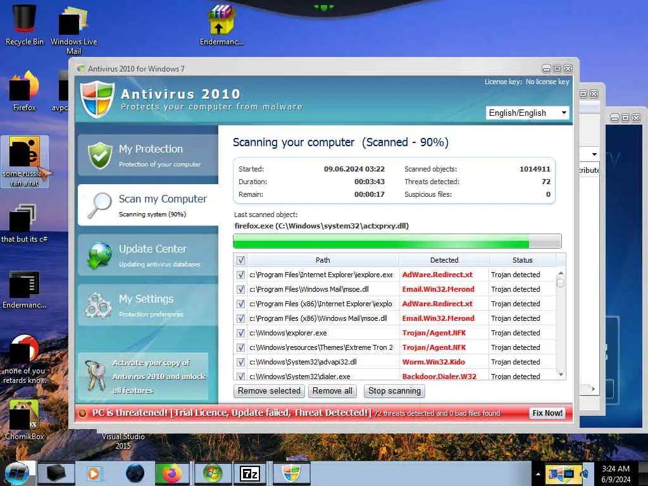Image resolution: width=648 pixels, height=486 pixels.
Task: Select the 'that but its c#' desktop icon
Action: coord(24,223)
